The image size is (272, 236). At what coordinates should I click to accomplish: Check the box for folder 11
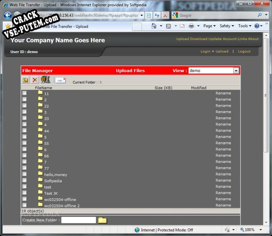click(x=25, y=93)
